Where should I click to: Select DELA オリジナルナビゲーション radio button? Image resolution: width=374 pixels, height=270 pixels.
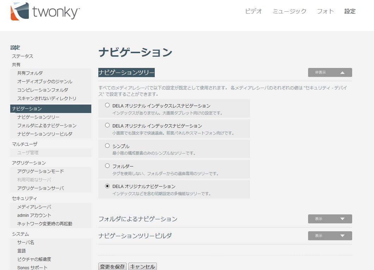point(107,186)
